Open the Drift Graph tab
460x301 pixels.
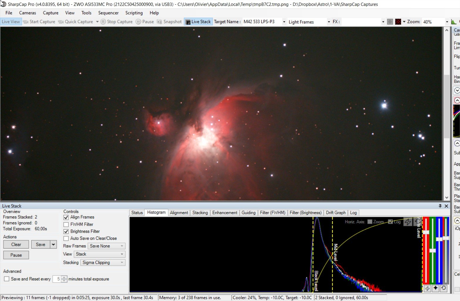tap(336, 213)
